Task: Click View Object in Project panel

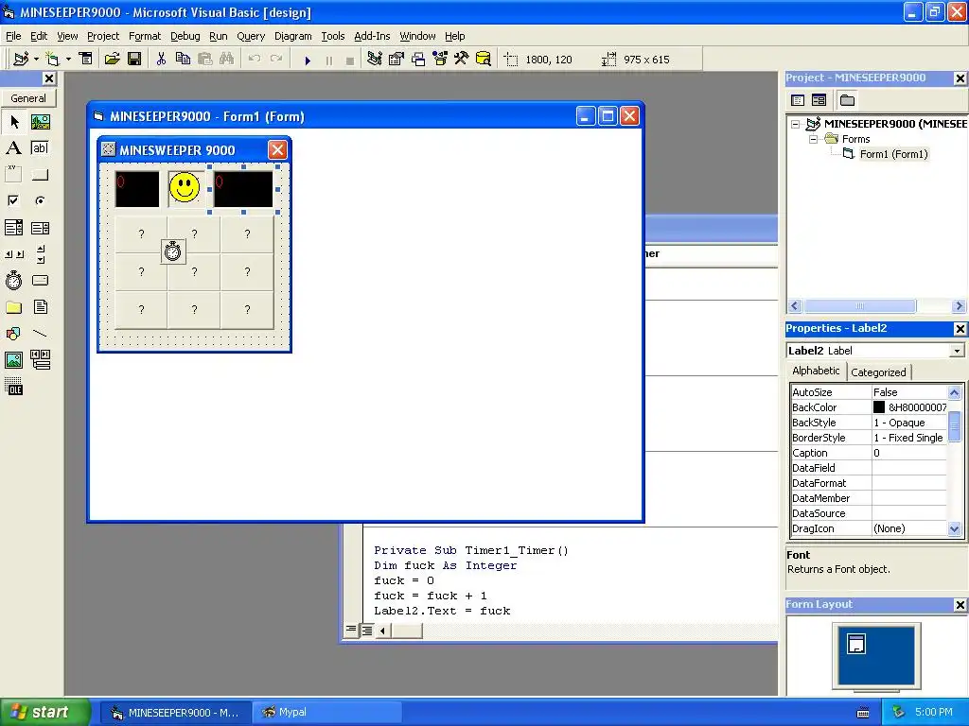Action: 819,100
